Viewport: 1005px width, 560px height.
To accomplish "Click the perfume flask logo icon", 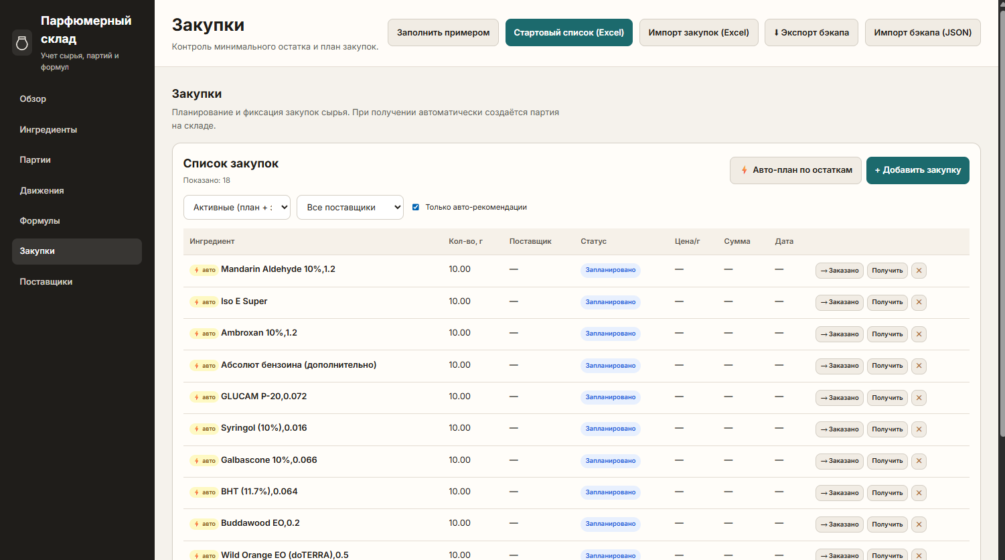I will click(22, 43).
